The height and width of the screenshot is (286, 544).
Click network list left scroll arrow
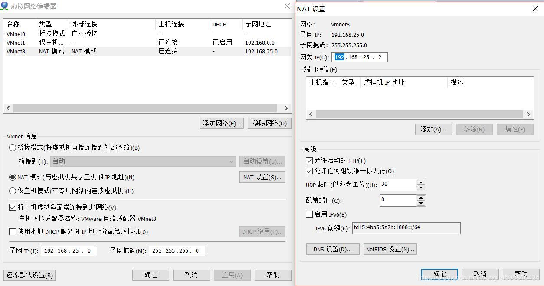(x=8, y=108)
